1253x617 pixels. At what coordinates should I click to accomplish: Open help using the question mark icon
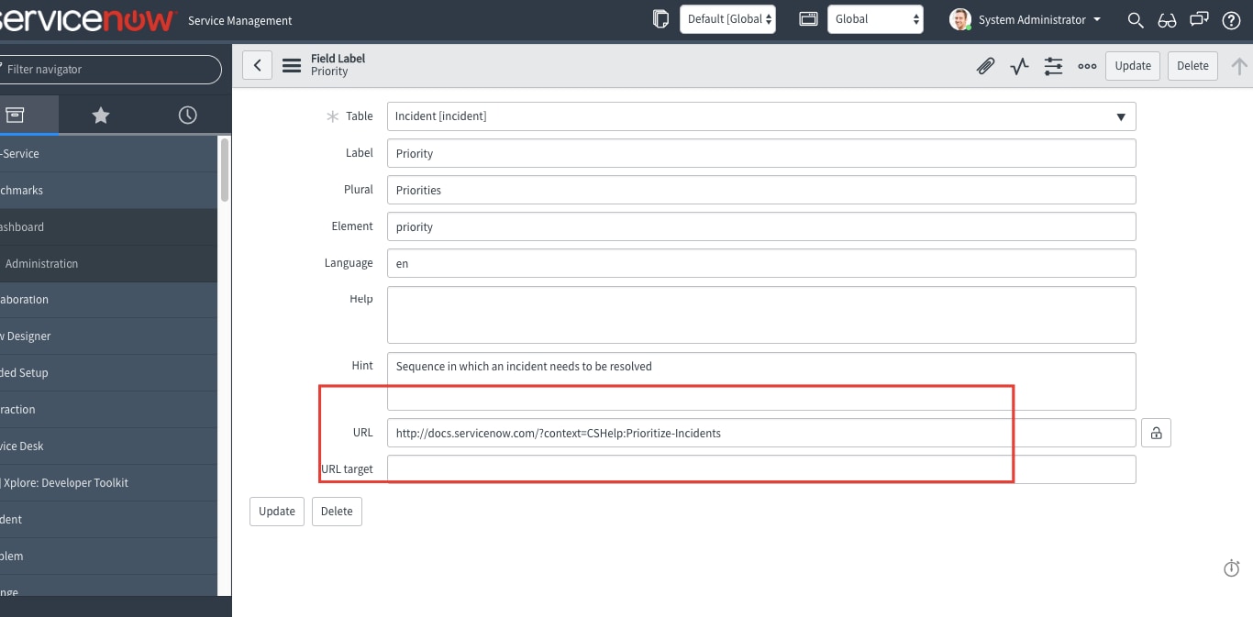(x=1231, y=19)
